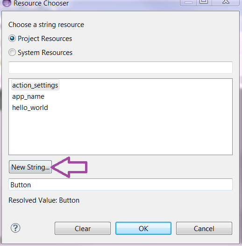Screen dimensions: 242x246
Task: Minimize the Resource Chooser dialog
Action: coord(188,2)
